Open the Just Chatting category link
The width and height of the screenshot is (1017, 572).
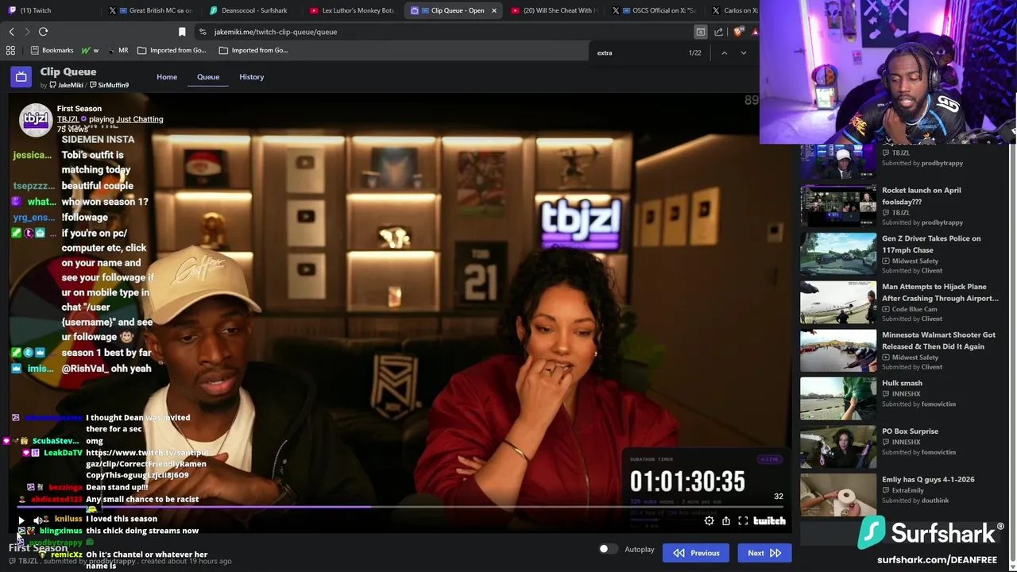[x=139, y=119]
